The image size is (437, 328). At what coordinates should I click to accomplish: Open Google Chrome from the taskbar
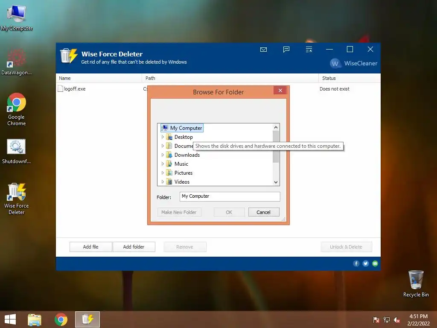[61, 319]
